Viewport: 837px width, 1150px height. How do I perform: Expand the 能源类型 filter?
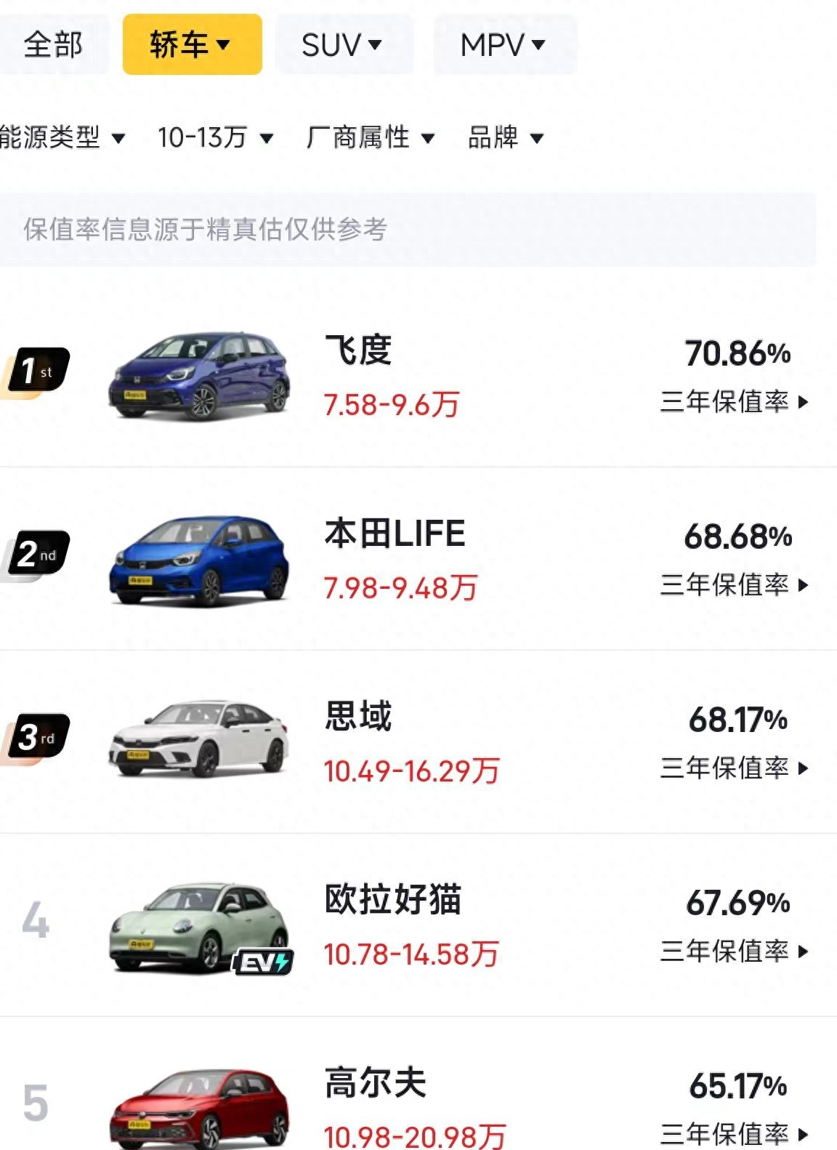coord(62,137)
